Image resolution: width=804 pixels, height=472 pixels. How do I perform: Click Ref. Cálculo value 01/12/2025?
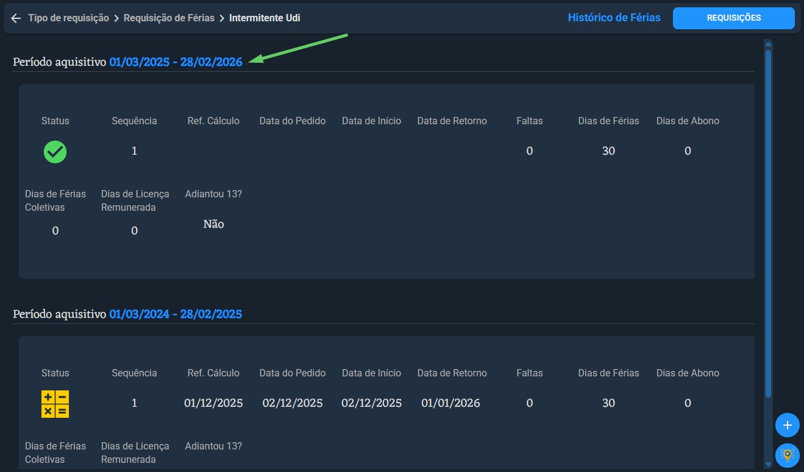213,403
